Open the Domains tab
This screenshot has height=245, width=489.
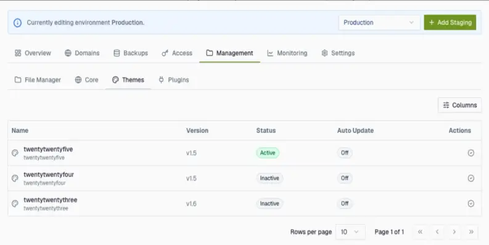click(82, 53)
